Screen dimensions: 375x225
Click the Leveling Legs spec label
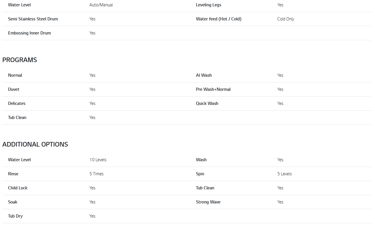(x=208, y=5)
